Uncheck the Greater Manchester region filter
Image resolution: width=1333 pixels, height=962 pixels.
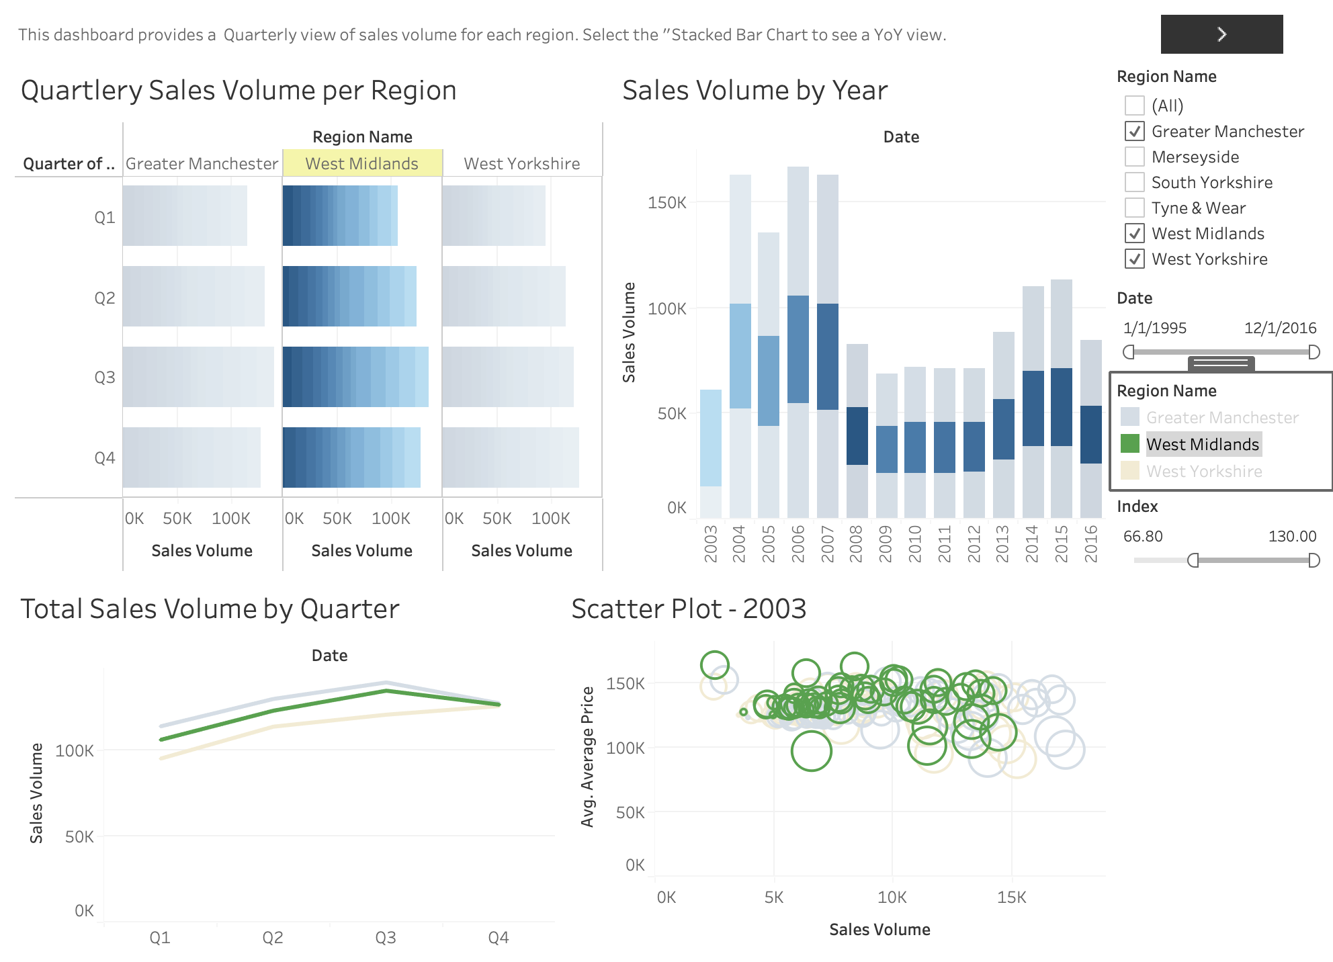[x=1134, y=131]
